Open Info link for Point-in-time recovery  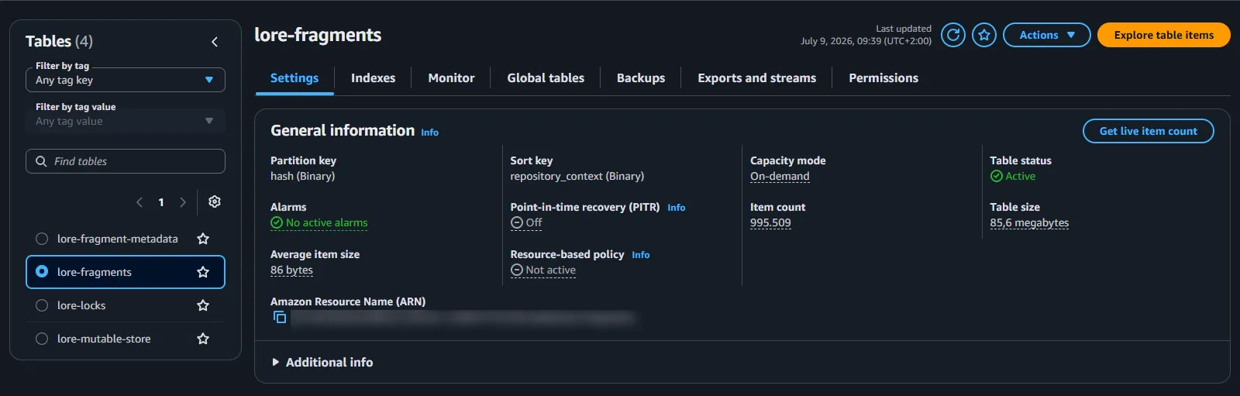point(676,208)
